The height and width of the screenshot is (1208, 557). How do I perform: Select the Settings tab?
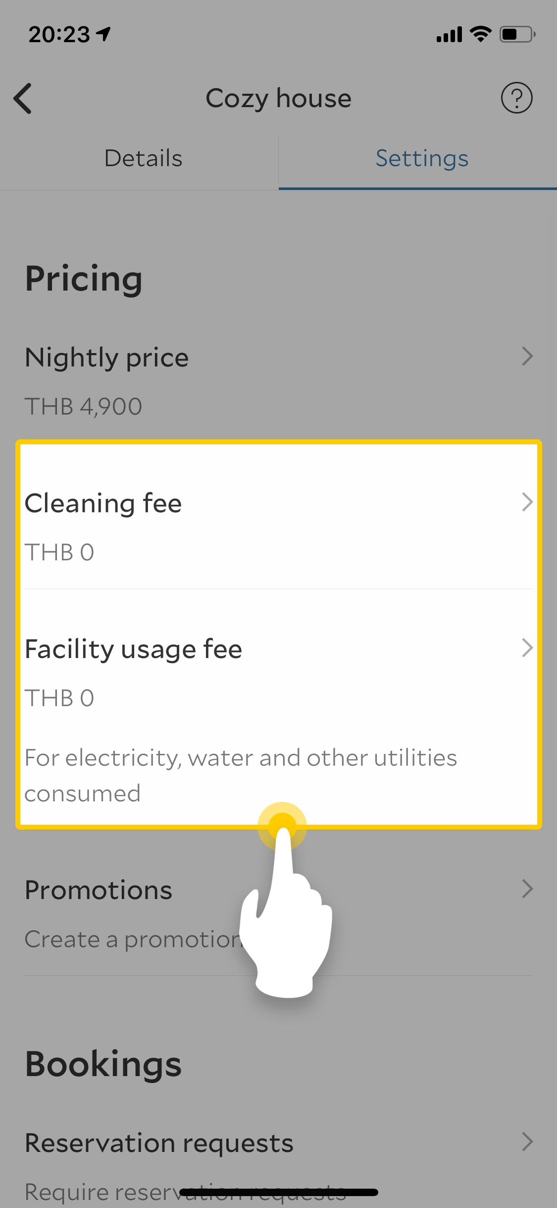pyautogui.click(x=421, y=159)
